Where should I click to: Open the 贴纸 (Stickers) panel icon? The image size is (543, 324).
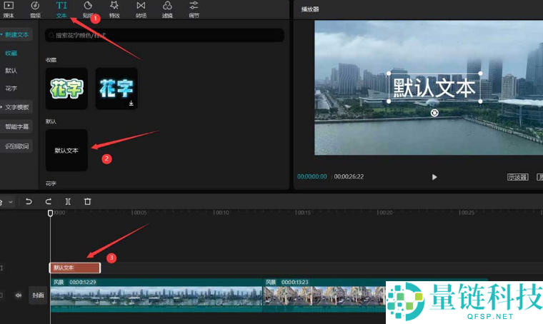click(x=88, y=9)
